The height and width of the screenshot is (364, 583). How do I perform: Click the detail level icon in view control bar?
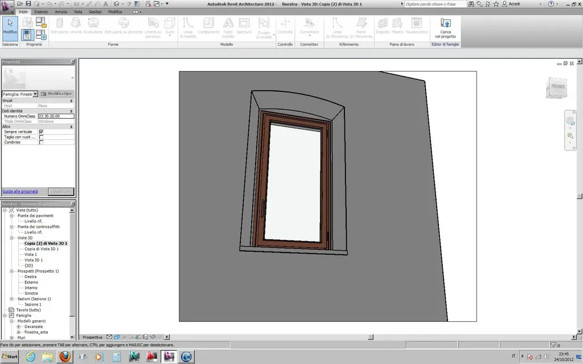109,337
